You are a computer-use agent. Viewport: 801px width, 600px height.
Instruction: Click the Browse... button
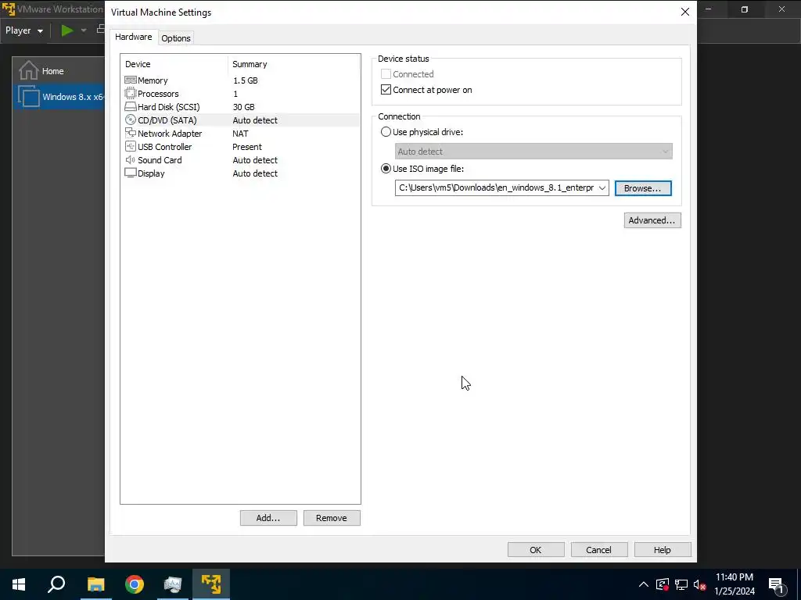643,188
